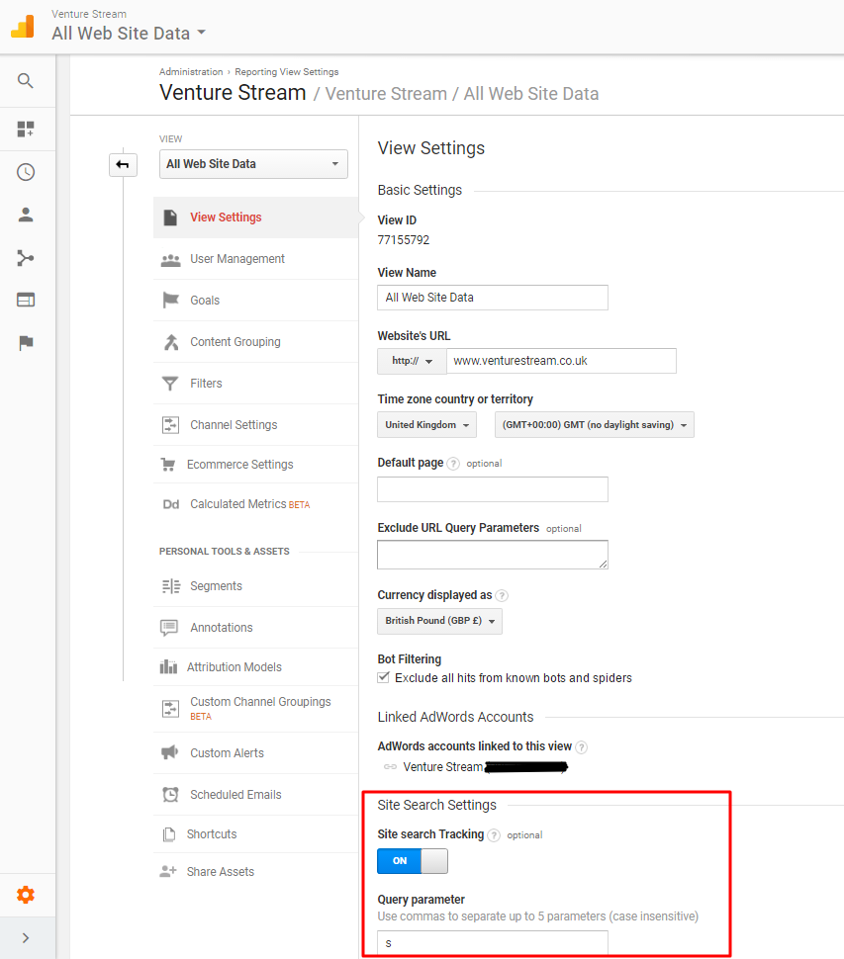844x959 pixels.
Task: Click the View ID value 77155792
Action: click(x=404, y=240)
